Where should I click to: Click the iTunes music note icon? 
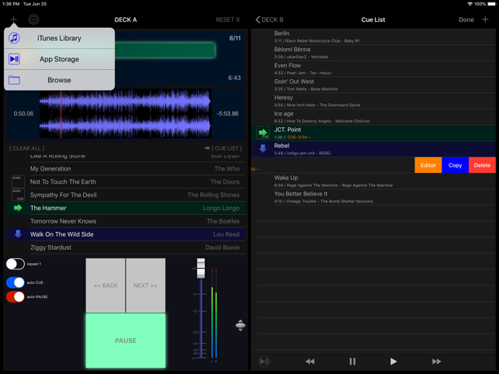[14, 38]
